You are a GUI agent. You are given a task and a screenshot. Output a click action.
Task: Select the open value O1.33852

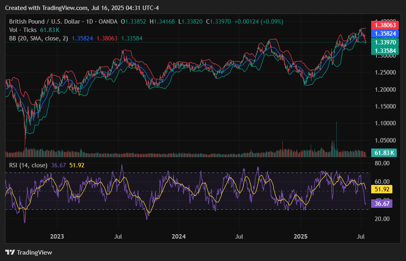(x=133, y=22)
